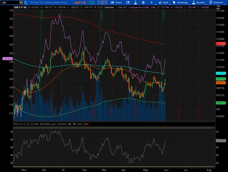The width and height of the screenshot is (228, 172).
Task: Click the H: 109'180 high value
Action: pos(60,7)
